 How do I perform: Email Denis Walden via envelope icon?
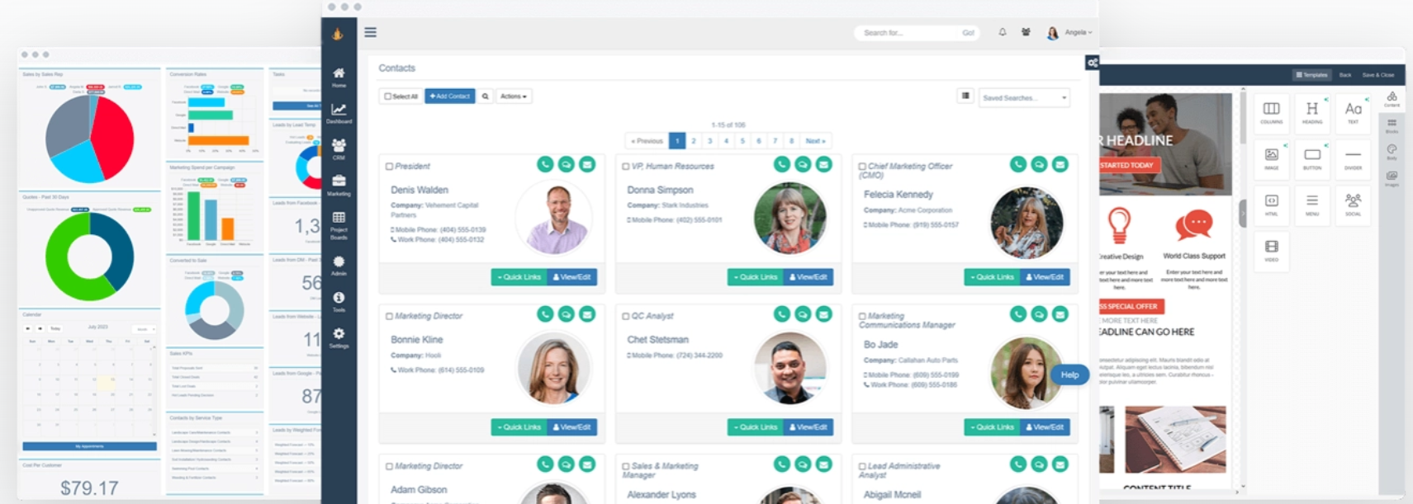pyautogui.click(x=587, y=164)
